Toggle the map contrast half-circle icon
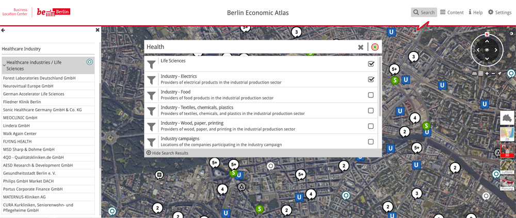This screenshot has height=218, width=516. (x=511, y=34)
